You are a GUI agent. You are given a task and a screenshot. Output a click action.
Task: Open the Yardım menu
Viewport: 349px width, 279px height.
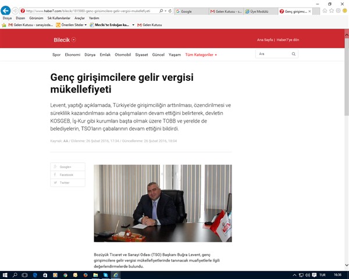94,18
